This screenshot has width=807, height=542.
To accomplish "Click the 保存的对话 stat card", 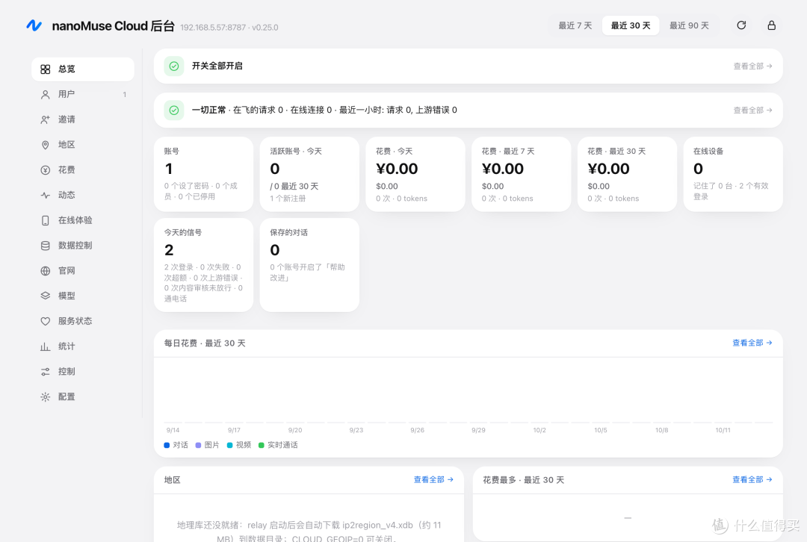I will (309, 265).
